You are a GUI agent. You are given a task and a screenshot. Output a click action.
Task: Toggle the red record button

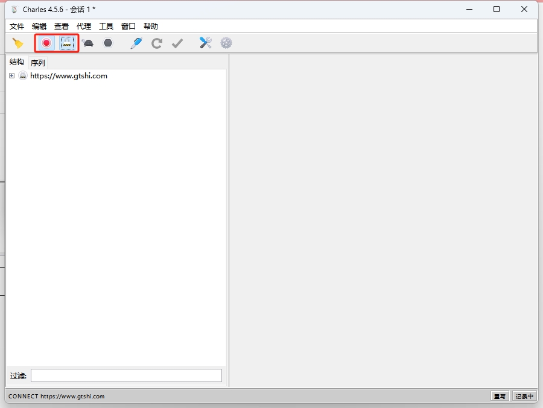tap(46, 43)
